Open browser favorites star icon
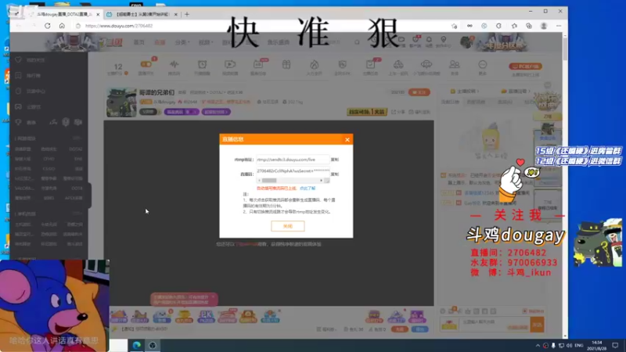 point(514,26)
